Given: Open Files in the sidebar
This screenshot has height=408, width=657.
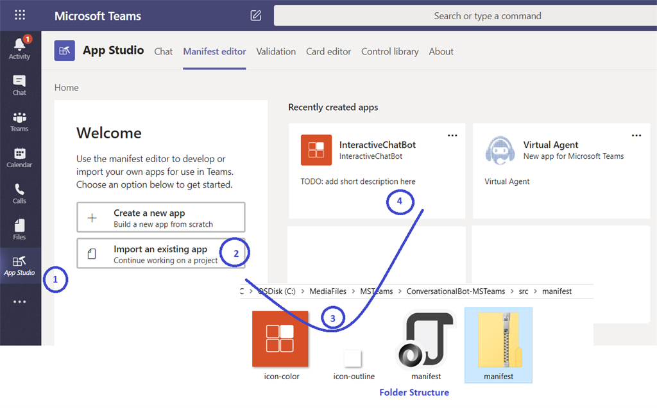Looking at the screenshot, I should pos(20,230).
